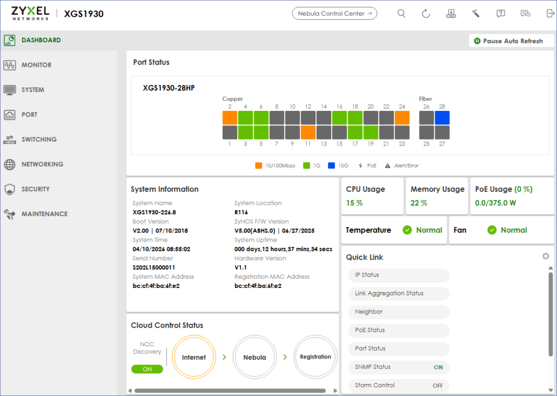Click the SNMP Status ON quick link
Viewport: 557px width, 396px height.
pos(398,367)
